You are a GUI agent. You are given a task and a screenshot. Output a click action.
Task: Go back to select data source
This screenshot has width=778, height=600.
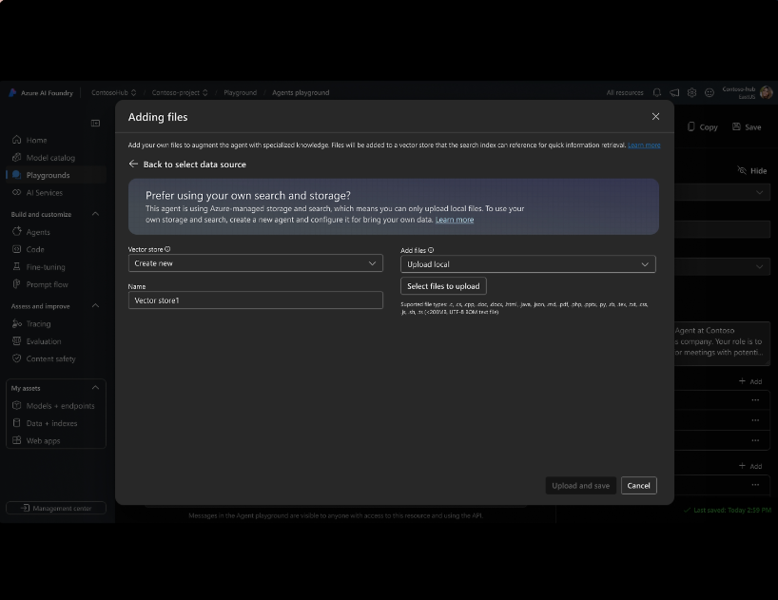tap(187, 165)
